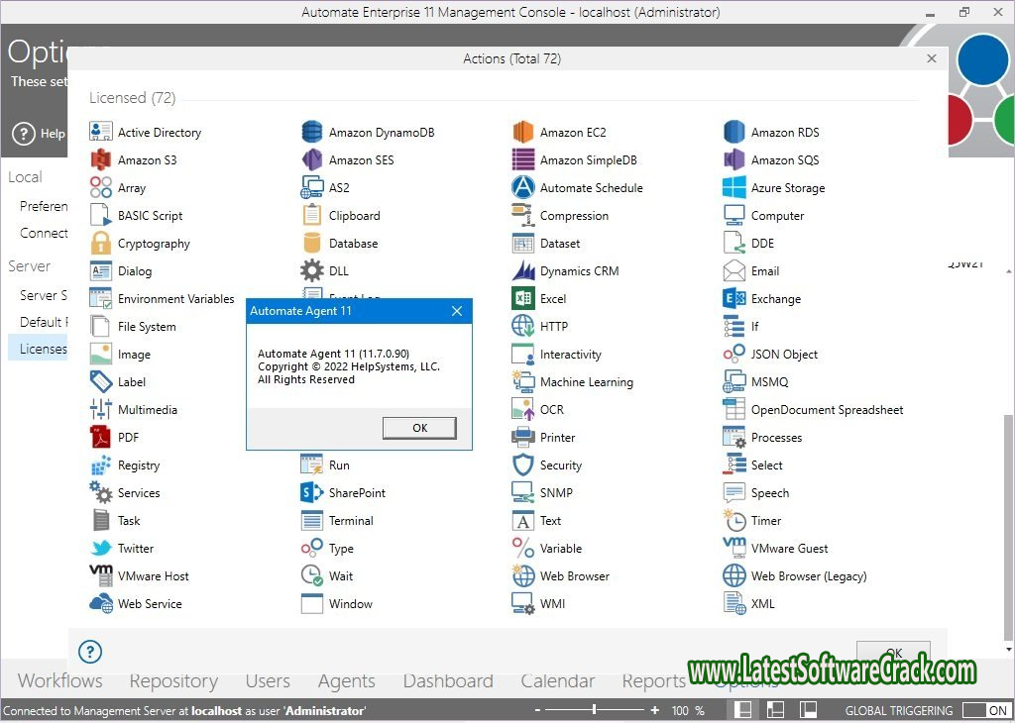Click OK in the Automate Agent 11 dialog
The height and width of the screenshot is (723, 1015).
pyautogui.click(x=418, y=427)
